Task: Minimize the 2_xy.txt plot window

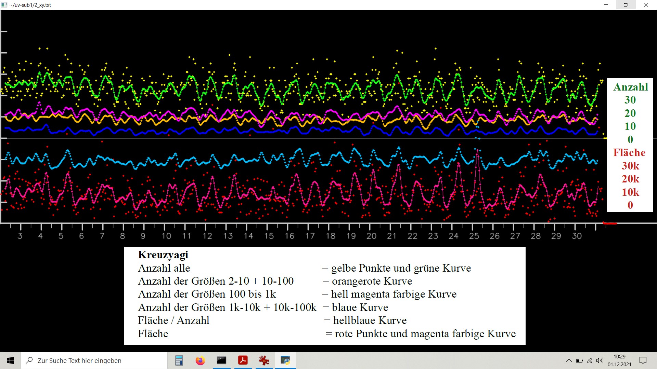Action: 606,5
